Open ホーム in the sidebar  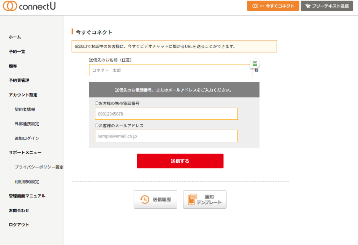[x=15, y=37]
